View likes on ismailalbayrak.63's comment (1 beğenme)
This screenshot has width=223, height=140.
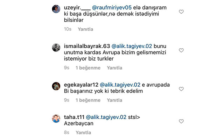(88, 68)
